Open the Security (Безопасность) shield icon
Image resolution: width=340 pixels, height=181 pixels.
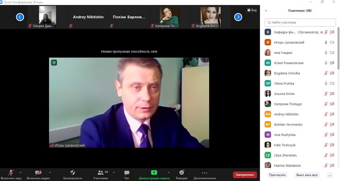coord(73,172)
